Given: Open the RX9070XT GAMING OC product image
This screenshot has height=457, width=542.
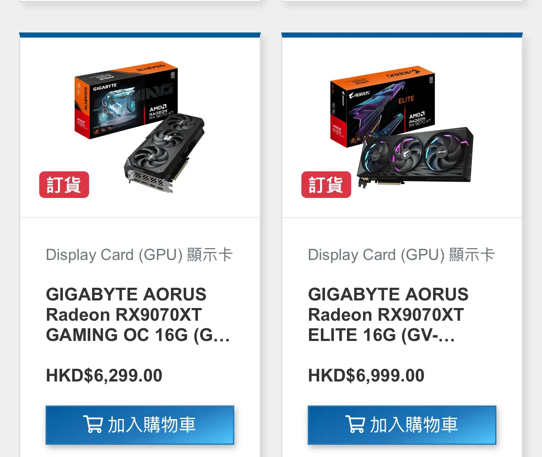Looking at the screenshot, I should (140, 127).
